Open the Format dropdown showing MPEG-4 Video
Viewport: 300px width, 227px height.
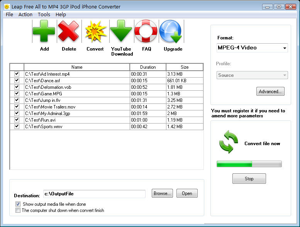pos(252,48)
